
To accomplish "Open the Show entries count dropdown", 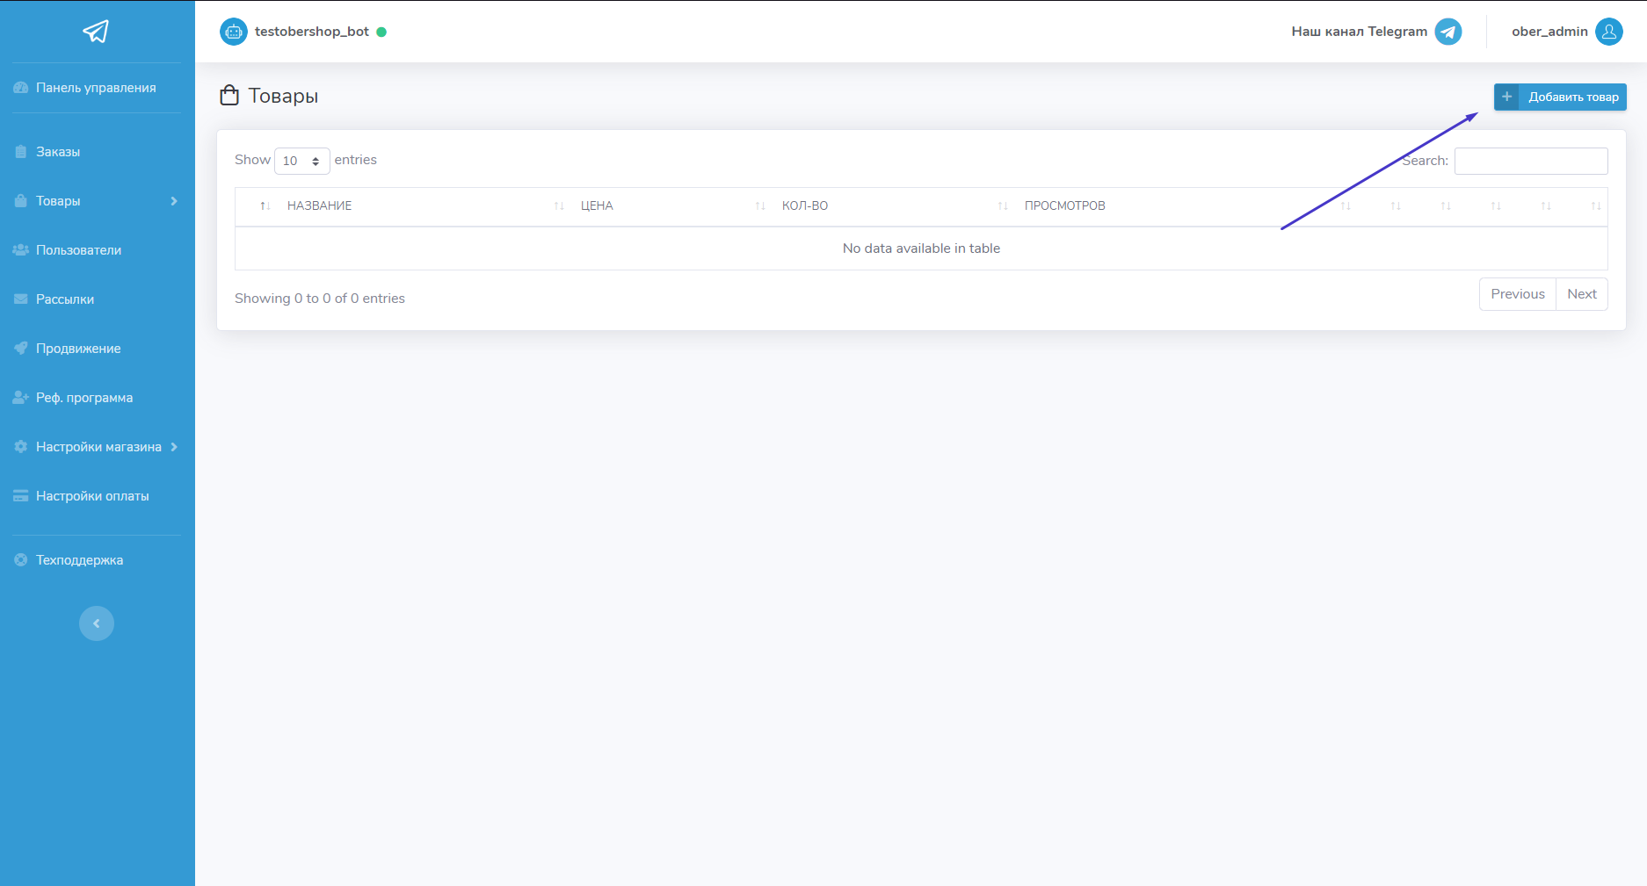I will (301, 161).
